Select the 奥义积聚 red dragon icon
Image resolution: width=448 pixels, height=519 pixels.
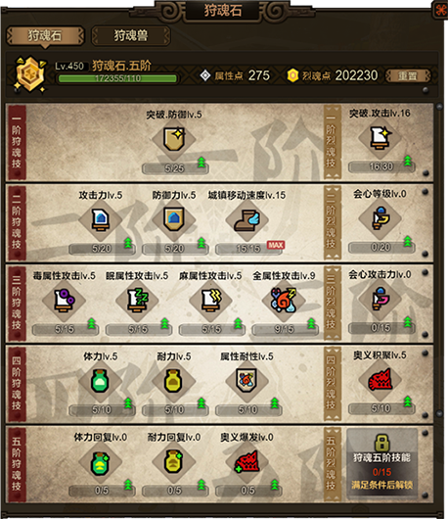(381, 380)
